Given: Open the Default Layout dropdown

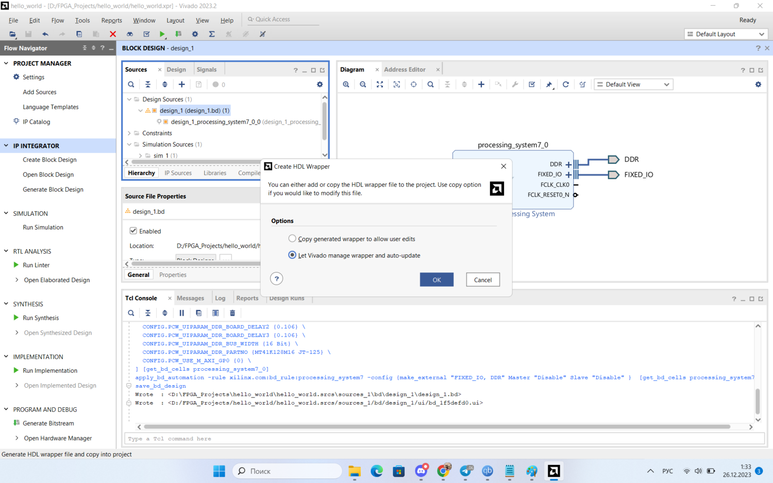Looking at the screenshot, I should 726,34.
